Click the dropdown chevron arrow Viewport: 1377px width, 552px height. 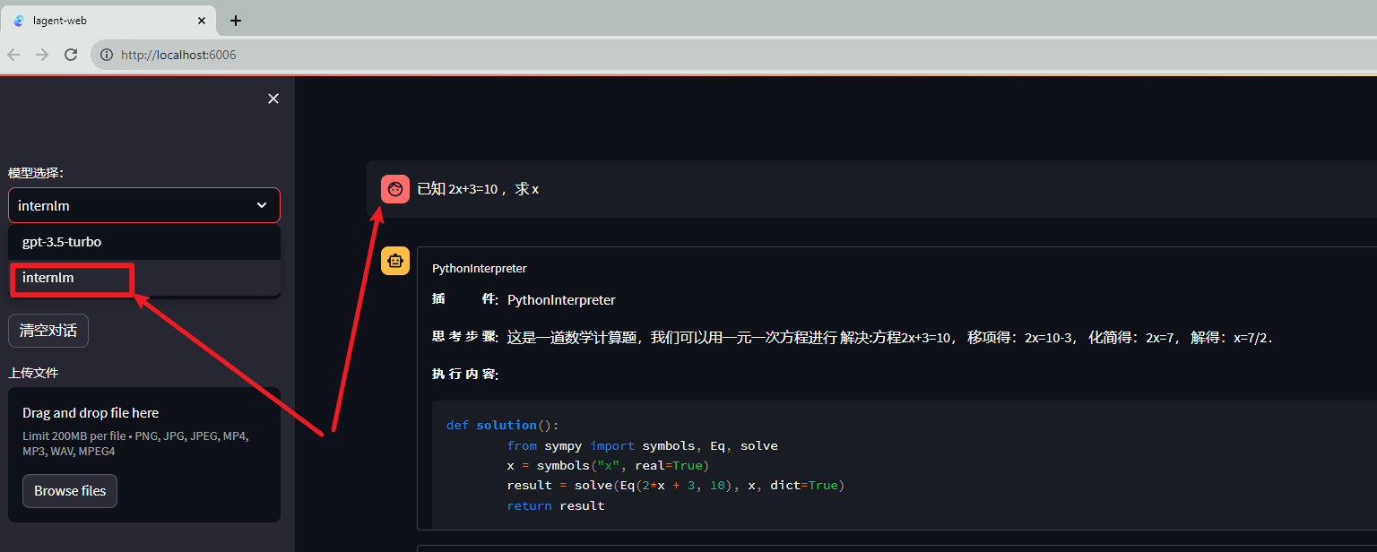coord(262,205)
